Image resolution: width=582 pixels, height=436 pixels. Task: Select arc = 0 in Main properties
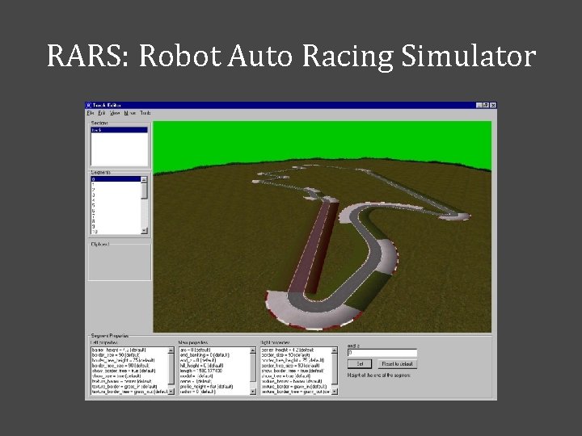click(214, 350)
